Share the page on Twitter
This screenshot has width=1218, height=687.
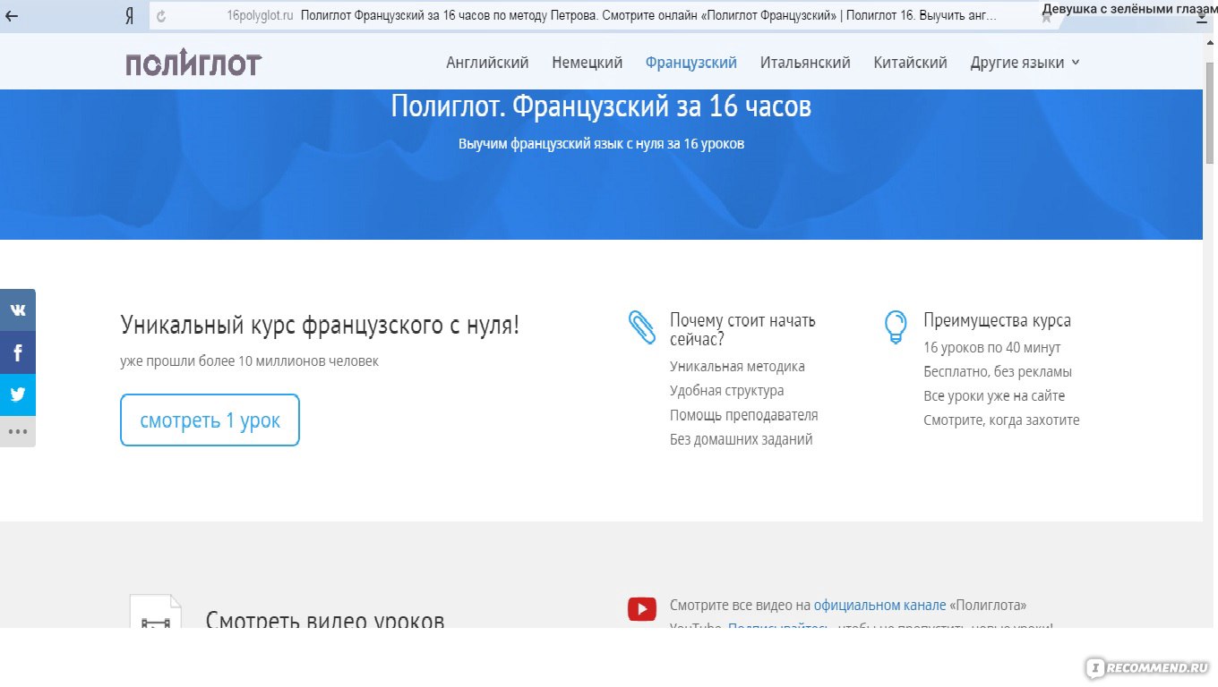click(18, 394)
